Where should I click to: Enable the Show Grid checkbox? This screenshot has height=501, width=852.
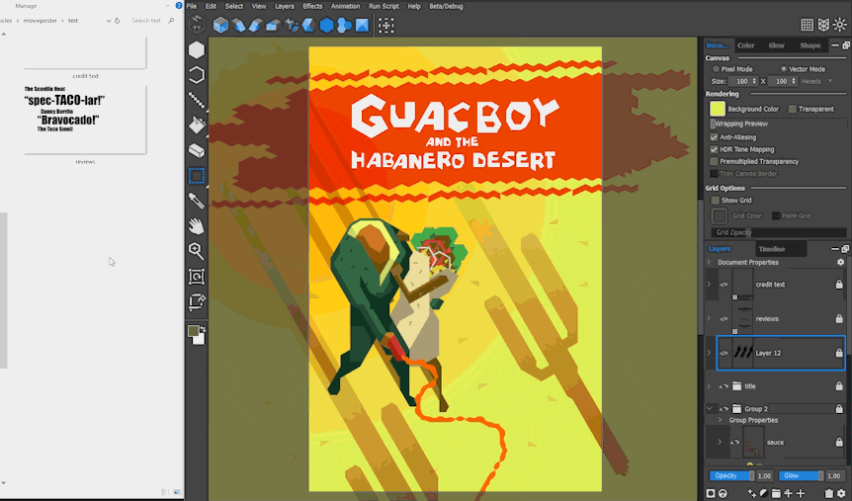pos(715,201)
